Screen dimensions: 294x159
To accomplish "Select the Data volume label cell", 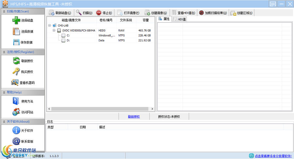I will [x=102, y=40].
